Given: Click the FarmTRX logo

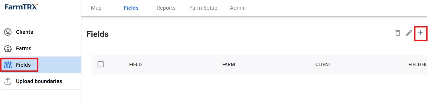Looking at the screenshot, I should [22, 7].
